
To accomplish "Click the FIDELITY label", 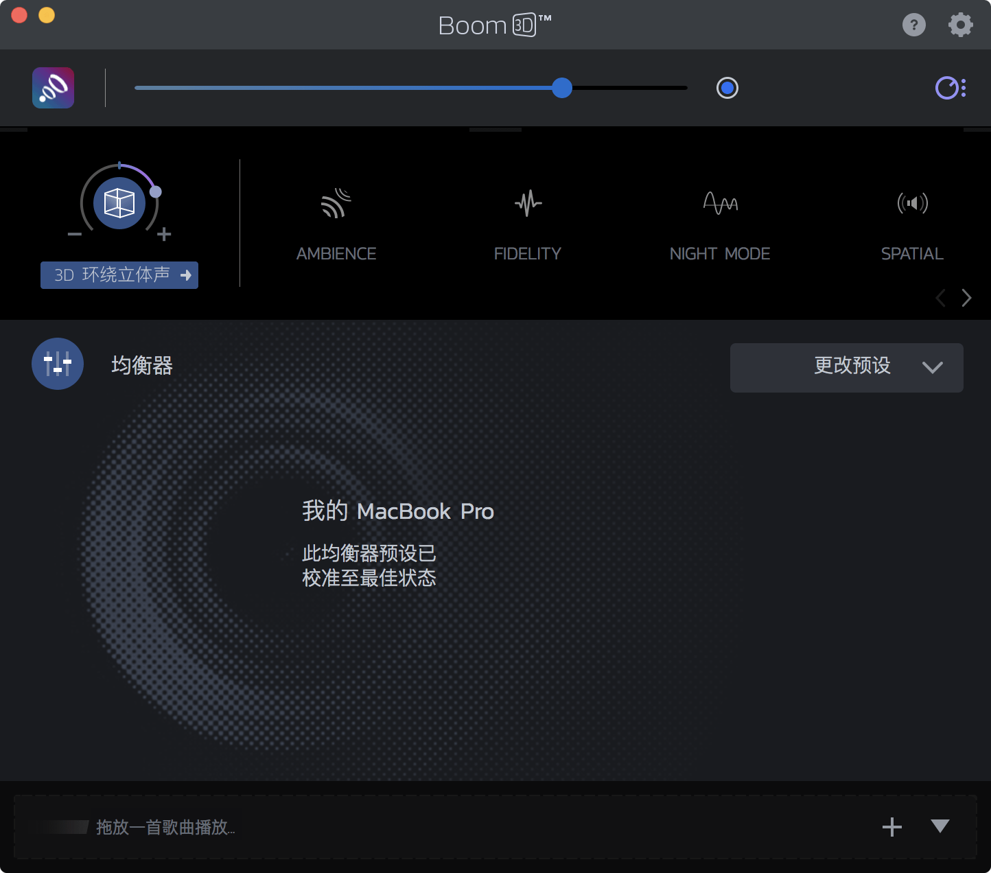I will point(528,254).
